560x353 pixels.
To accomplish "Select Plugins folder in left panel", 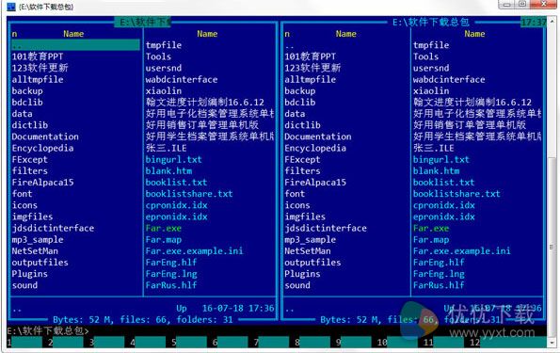I will tap(29, 274).
